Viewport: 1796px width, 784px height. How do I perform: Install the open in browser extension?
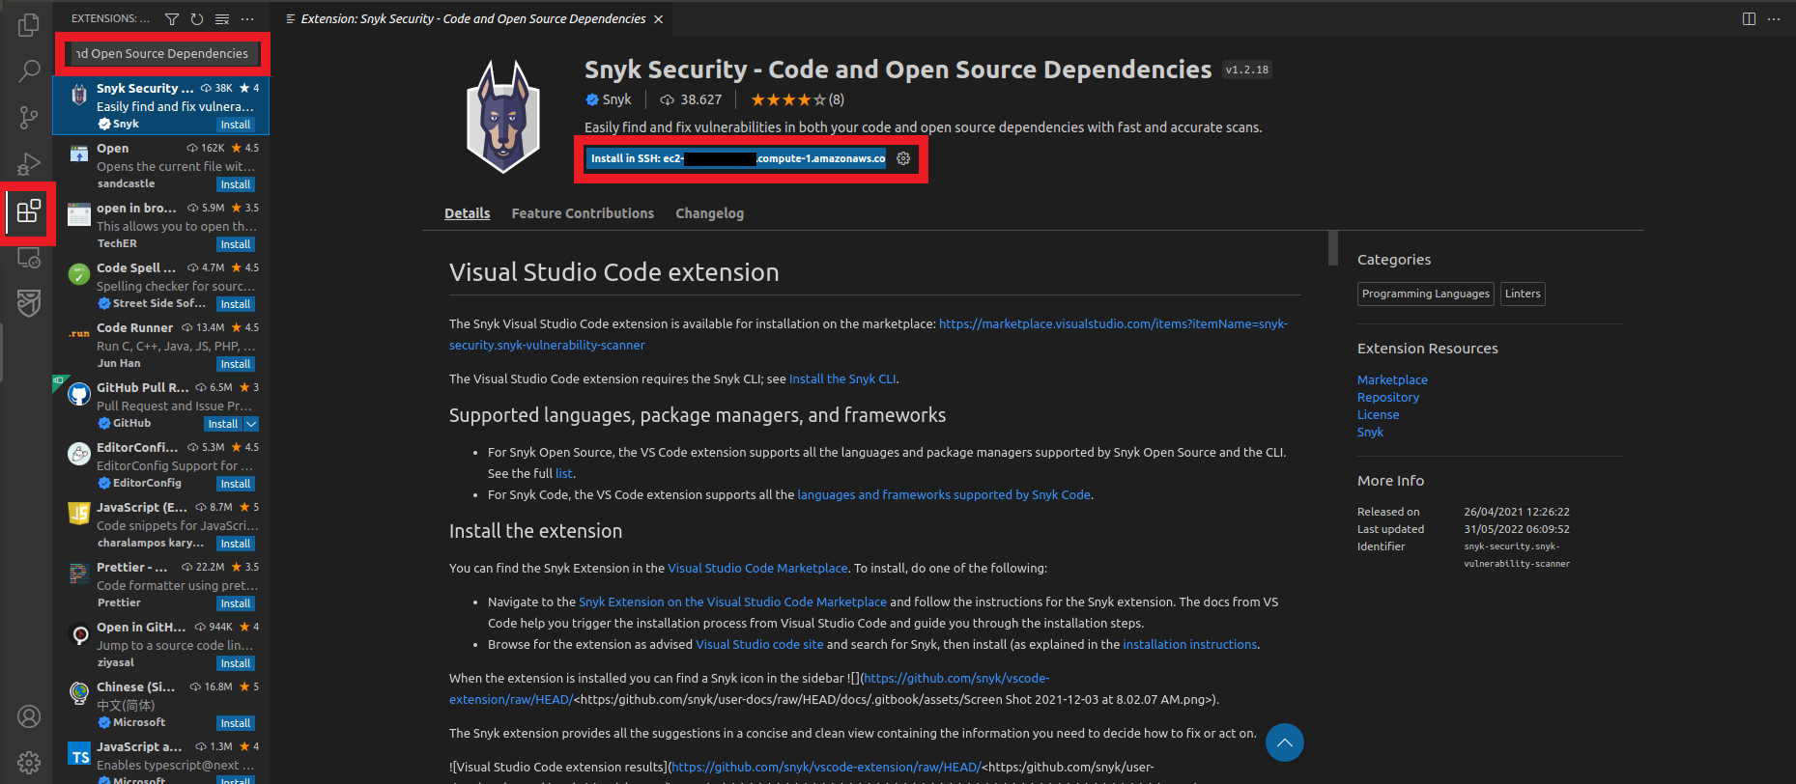point(236,244)
